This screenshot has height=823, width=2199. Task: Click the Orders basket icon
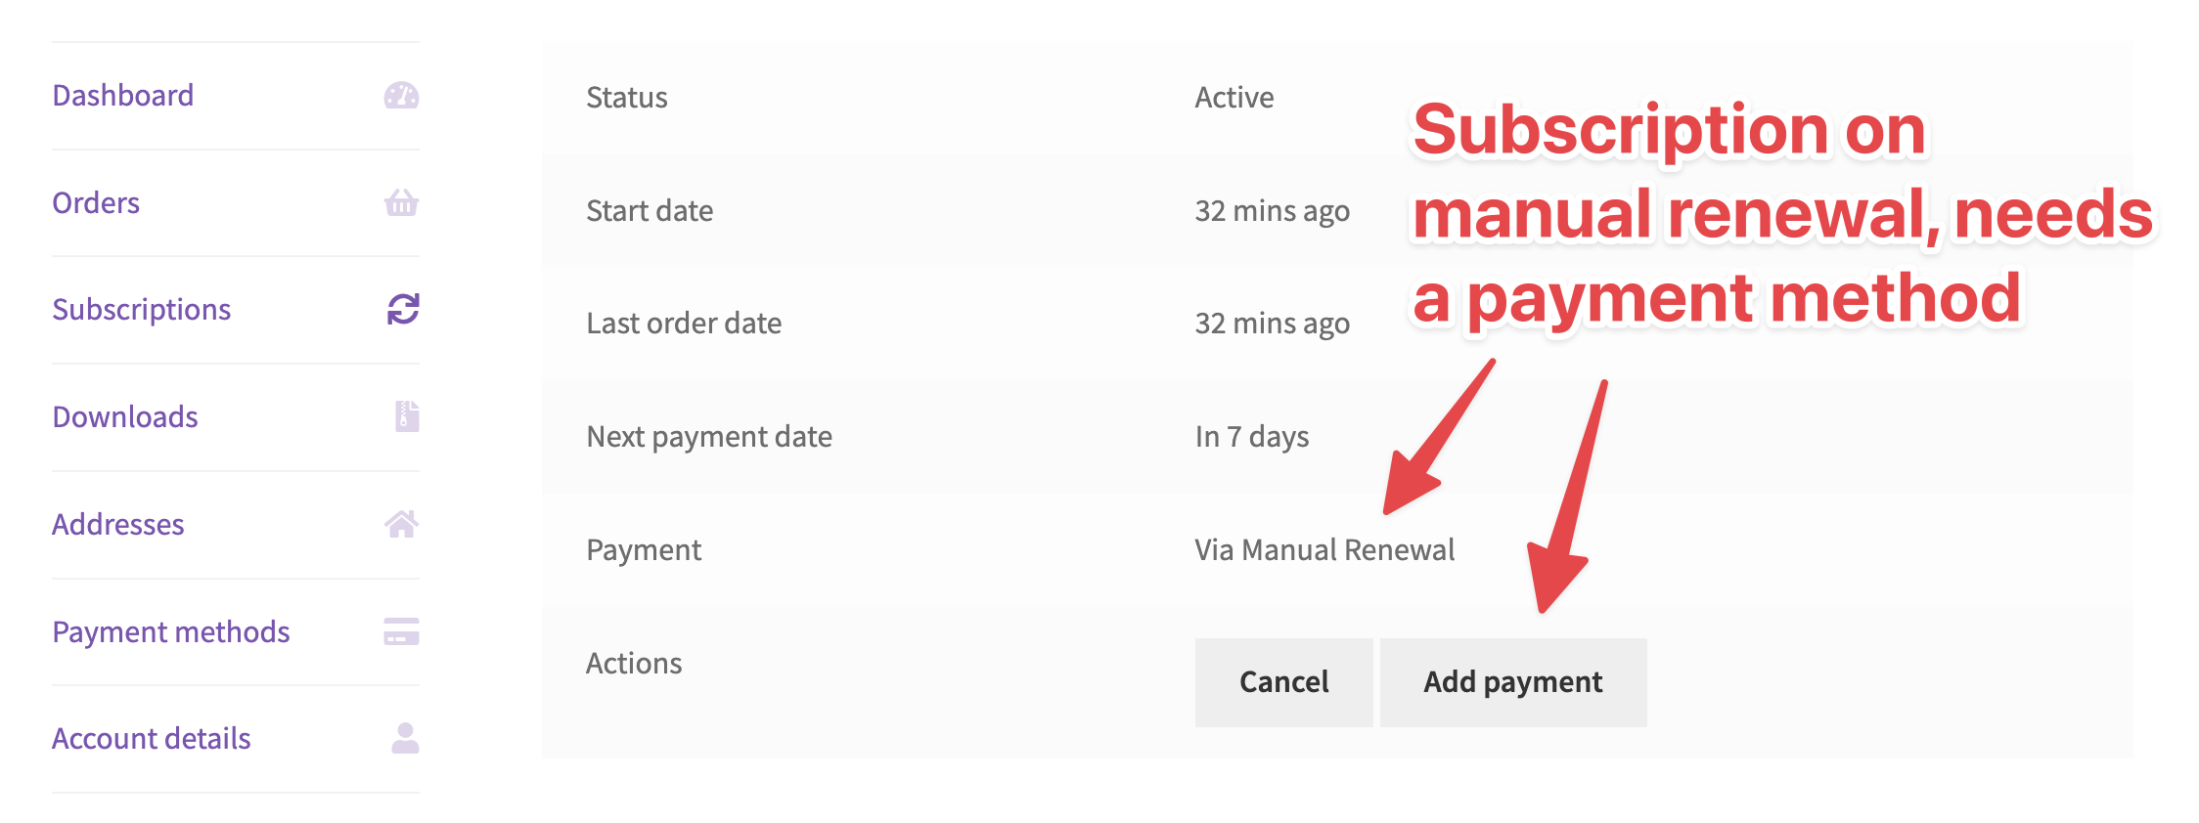401,202
